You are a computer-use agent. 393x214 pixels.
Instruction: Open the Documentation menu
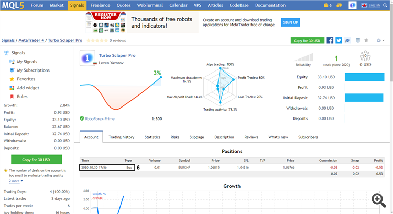point(270,5)
